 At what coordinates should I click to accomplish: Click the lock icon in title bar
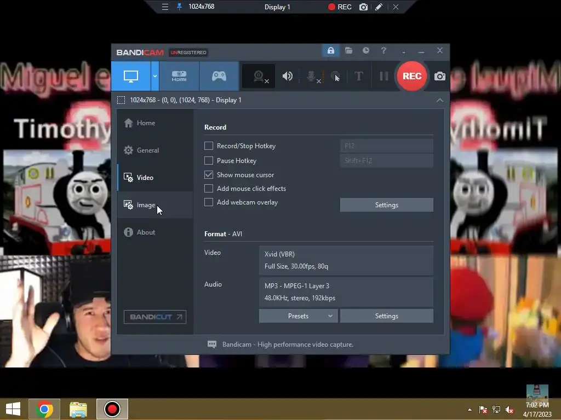coord(330,50)
